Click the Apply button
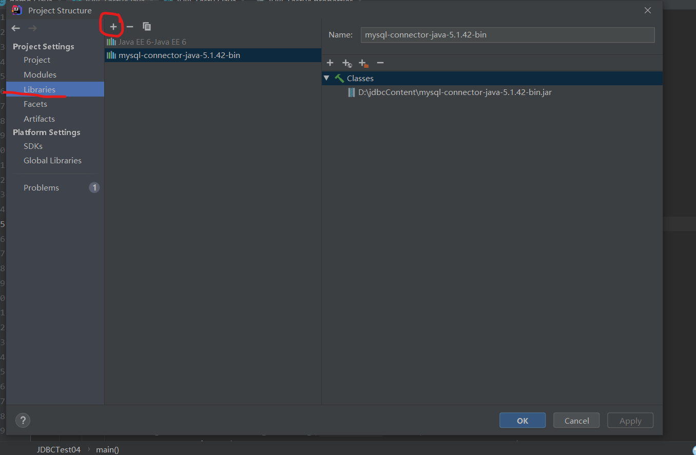The width and height of the screenshot is (696, 455). pyautogui.click(x=630, y=421)
